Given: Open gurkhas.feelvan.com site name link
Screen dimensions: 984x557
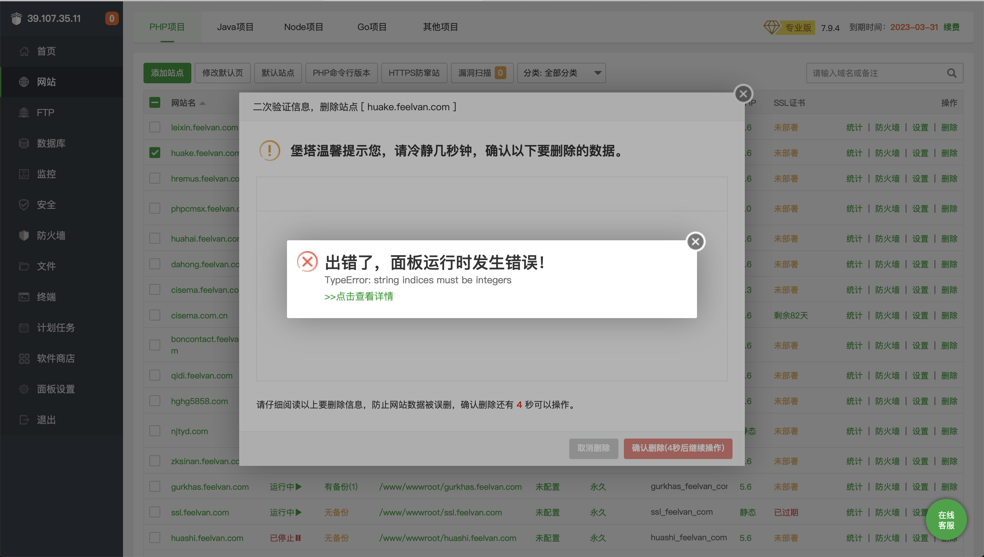Looking at the screenshot, I should [210, 487].
